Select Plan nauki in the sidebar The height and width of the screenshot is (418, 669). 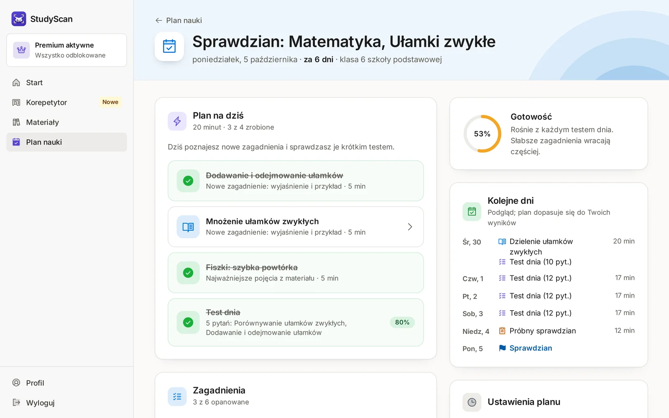pyautogui.click(x=66, y=142)
